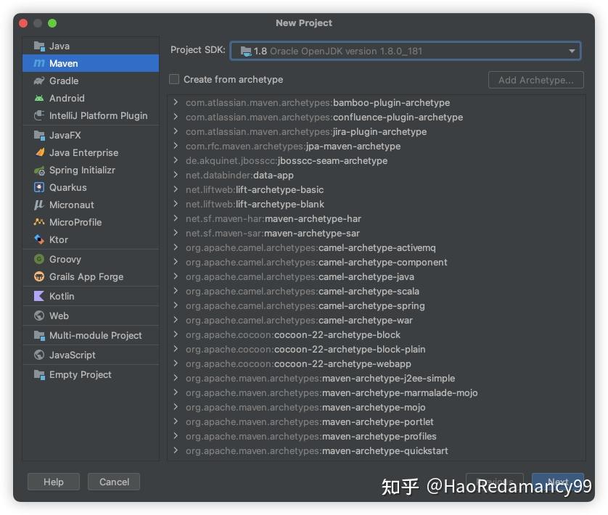Select Gradle in project type list
Screen dimensions: 608x515
click(91, 81)
